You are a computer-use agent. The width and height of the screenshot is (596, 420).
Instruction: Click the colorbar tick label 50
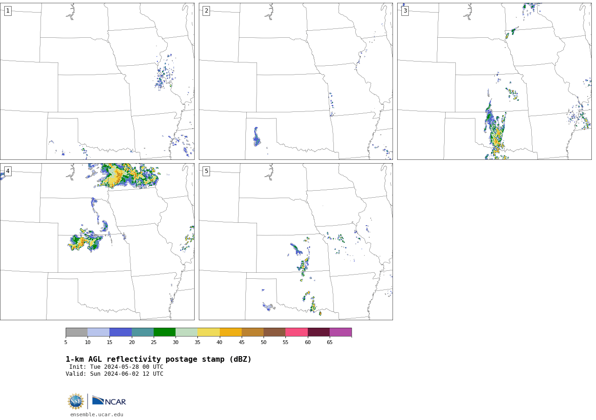pyautogui.click(x=264, y=343)
